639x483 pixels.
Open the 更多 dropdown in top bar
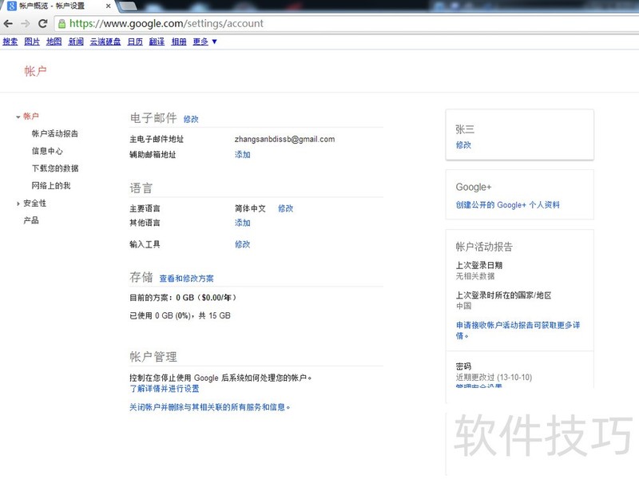[205, 42]
